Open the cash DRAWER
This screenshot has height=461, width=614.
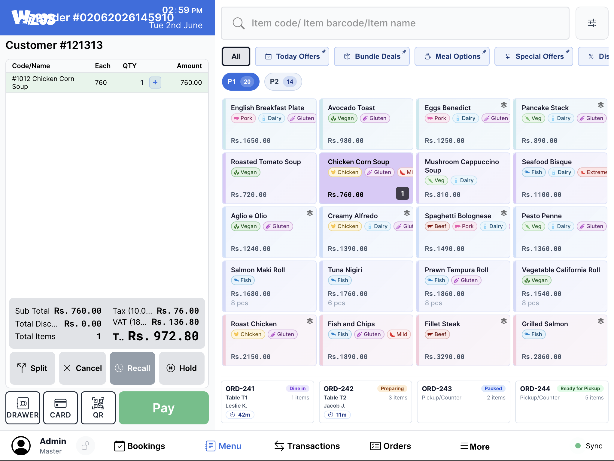pyautogui.click(x=23, y=408)
